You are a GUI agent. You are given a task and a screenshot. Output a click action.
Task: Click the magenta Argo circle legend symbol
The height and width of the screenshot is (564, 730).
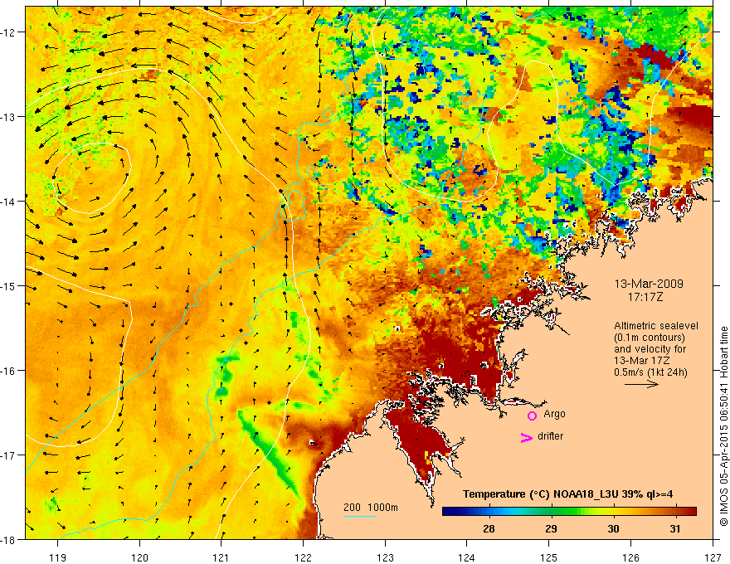coord(532,416)
